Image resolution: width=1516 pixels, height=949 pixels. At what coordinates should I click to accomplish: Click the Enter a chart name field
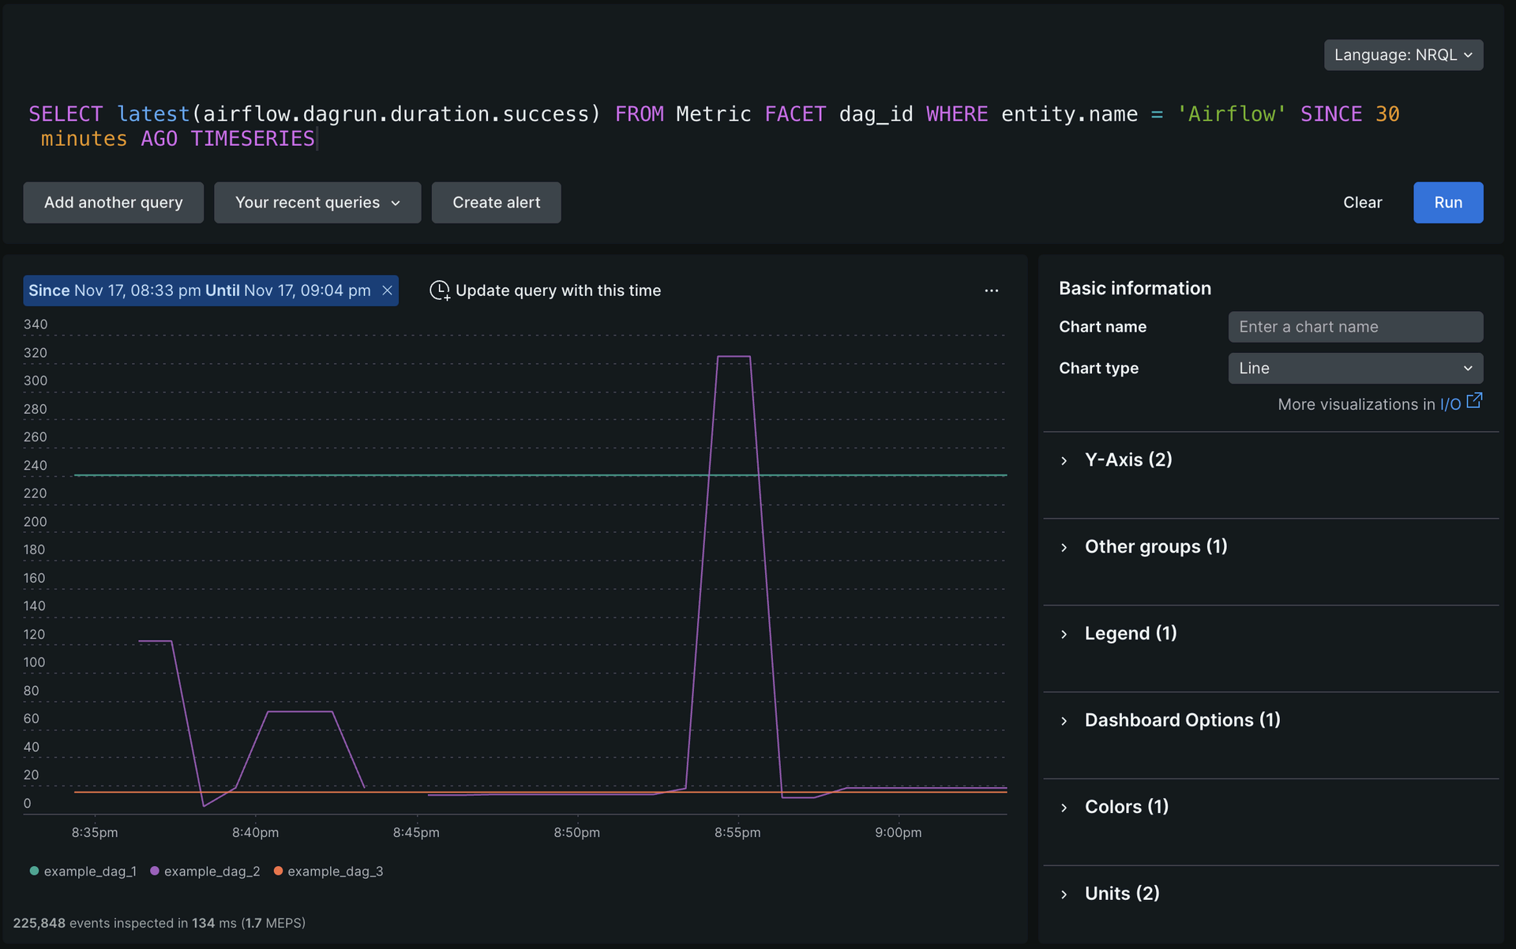pyautogui.click(x=1355, y=327)
